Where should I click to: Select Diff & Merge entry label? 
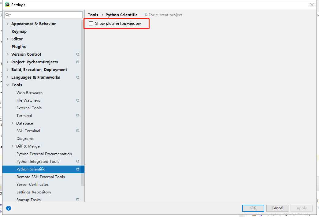coord(28,146)
